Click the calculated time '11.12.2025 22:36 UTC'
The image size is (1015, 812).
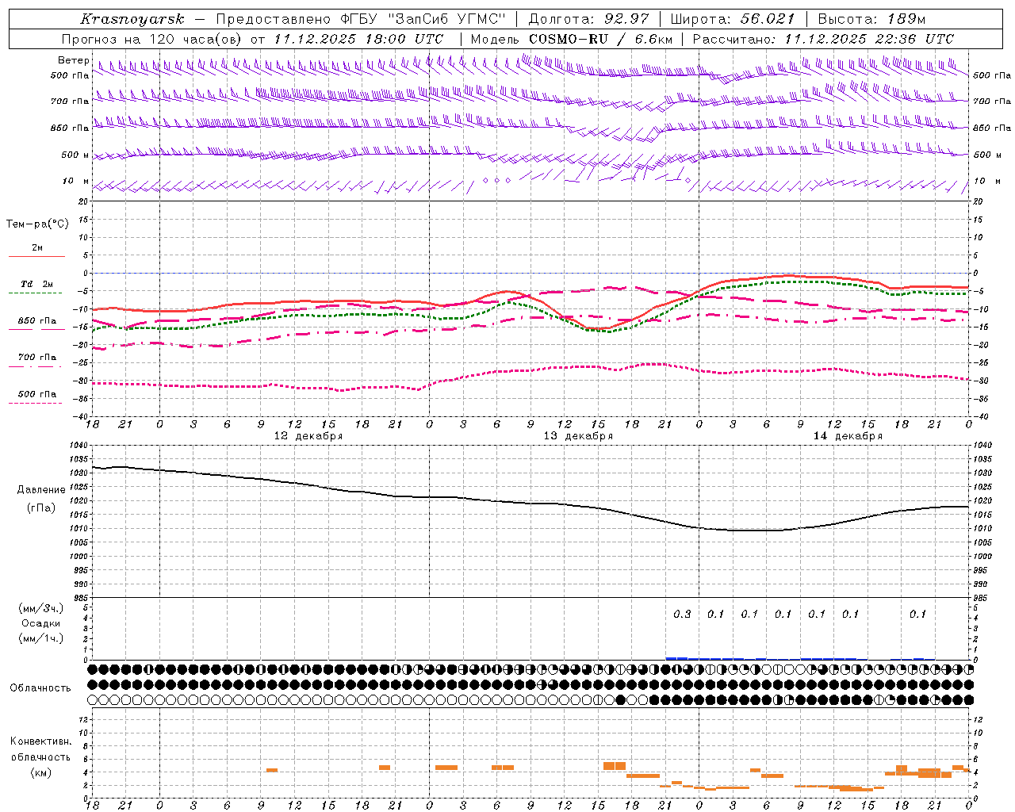[869, 39]
